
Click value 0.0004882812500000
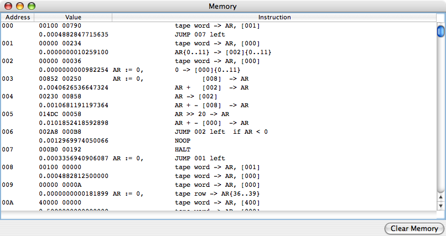[x=74, y=176]
